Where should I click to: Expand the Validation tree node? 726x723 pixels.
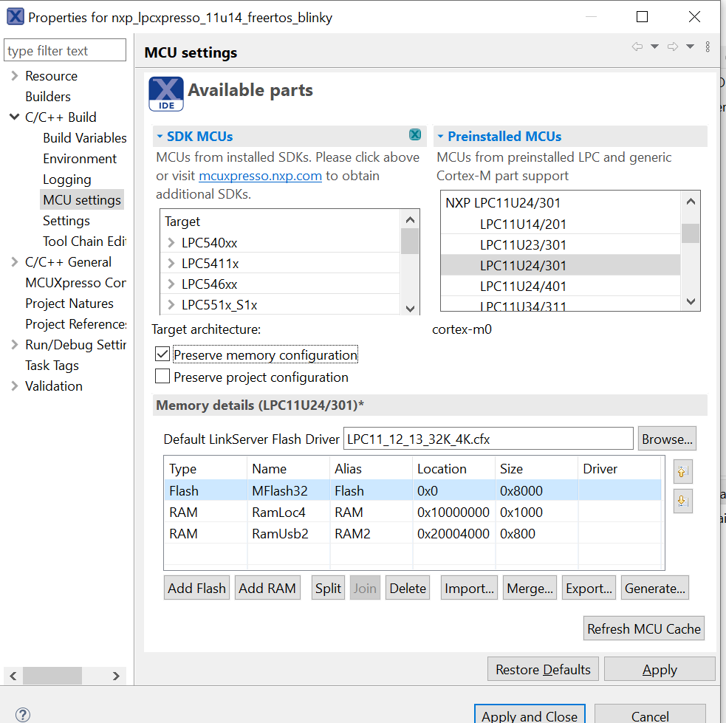[14, 386]
